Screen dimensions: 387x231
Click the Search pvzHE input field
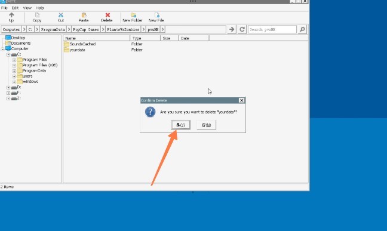(x=272, y=29)
